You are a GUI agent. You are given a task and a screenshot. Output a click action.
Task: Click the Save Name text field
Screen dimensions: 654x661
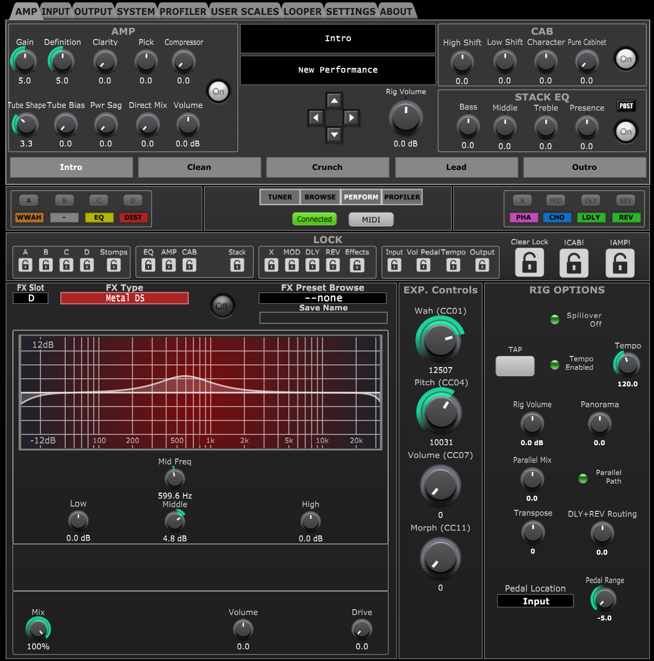click(x=324, y=318)
